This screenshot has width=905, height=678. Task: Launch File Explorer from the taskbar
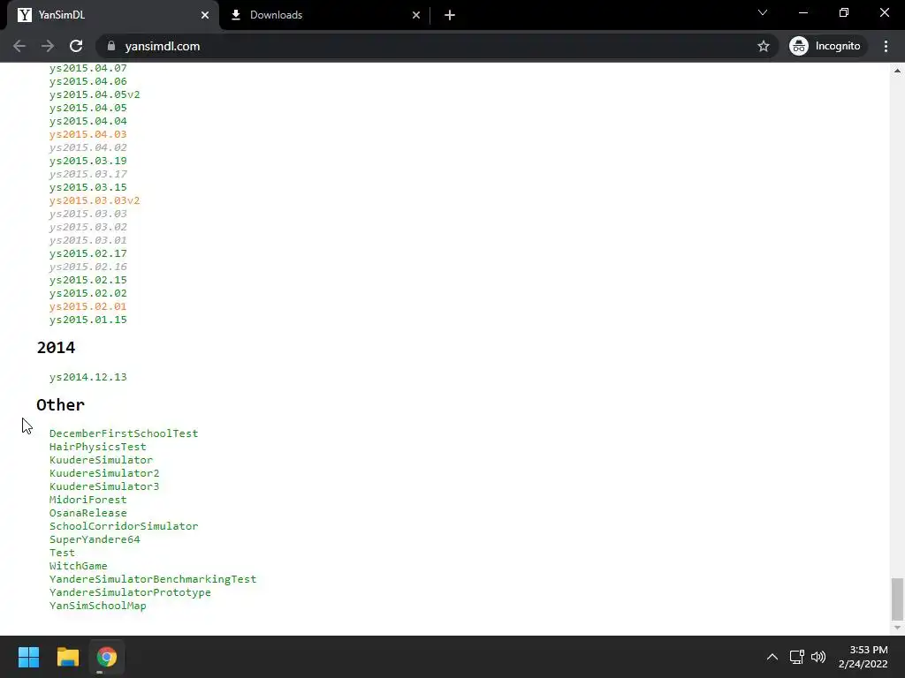click(x=67, y=657)
